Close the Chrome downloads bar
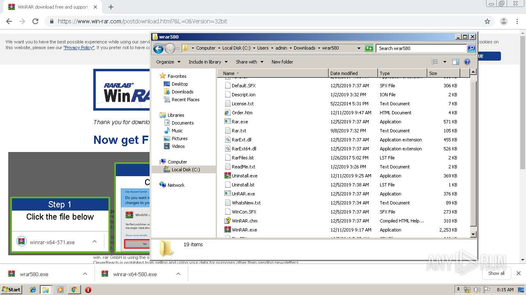 coord(519,273)
